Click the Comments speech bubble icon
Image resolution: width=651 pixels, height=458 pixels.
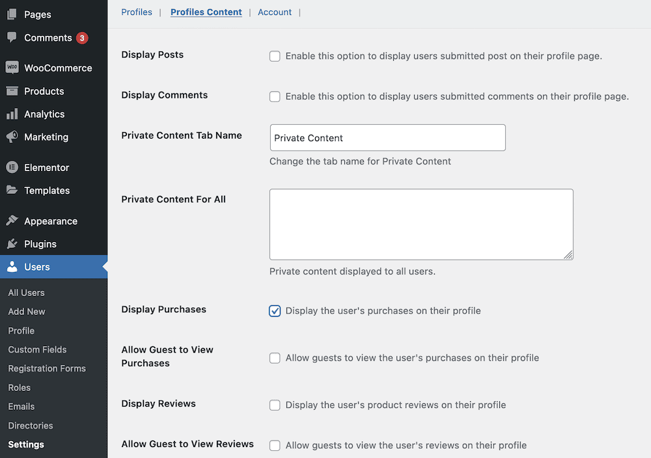point(12,37)
